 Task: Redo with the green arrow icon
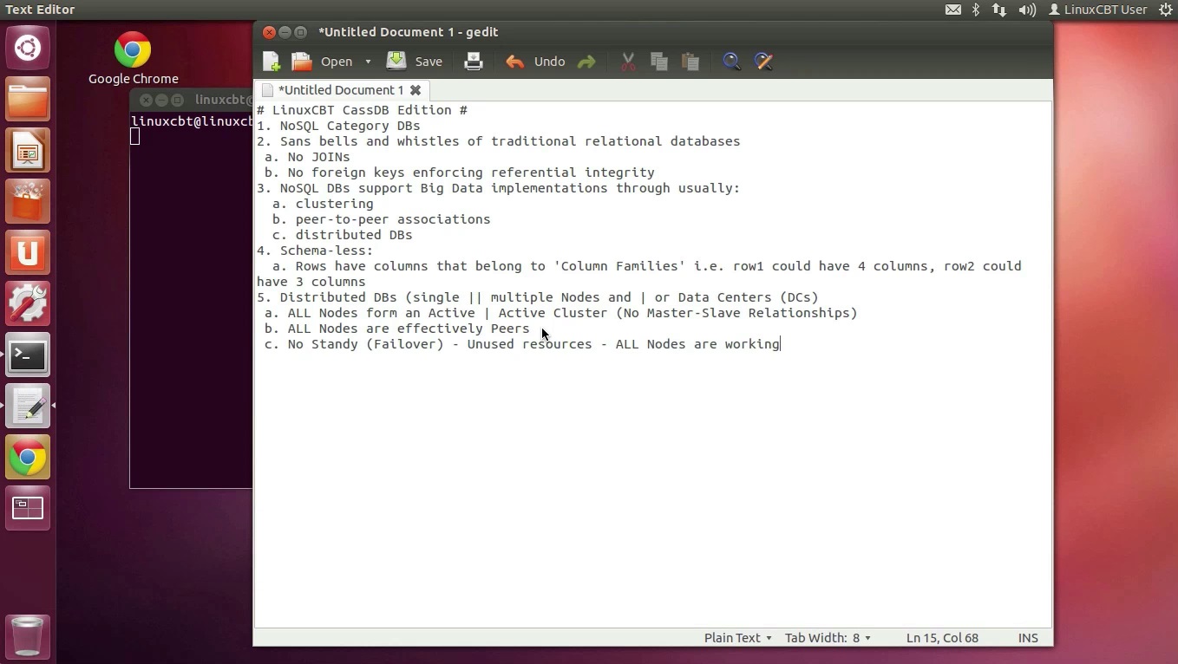587,62
